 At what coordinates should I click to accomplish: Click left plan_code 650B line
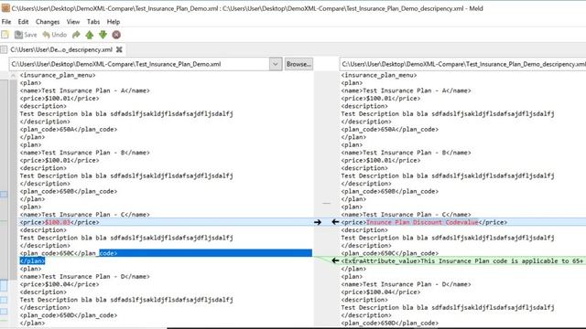click(69, 191)
